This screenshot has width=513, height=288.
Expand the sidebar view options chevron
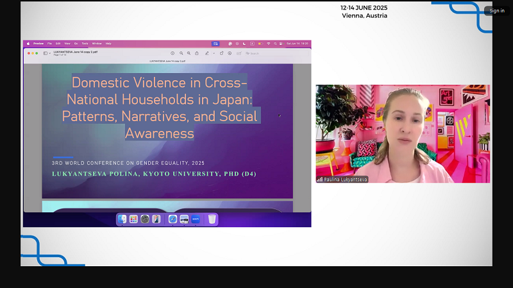[x=51, y=53]
